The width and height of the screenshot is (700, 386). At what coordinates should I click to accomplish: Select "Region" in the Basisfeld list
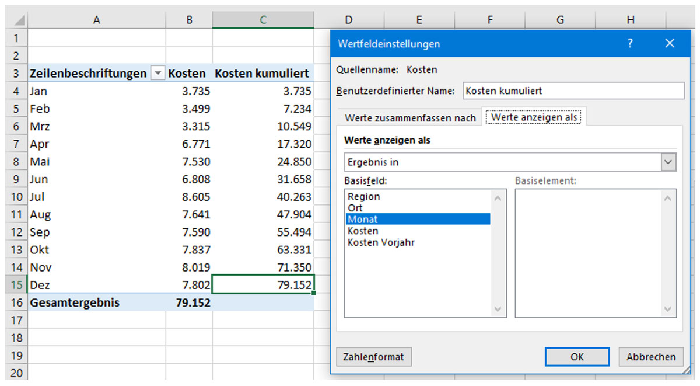point(363,197)
